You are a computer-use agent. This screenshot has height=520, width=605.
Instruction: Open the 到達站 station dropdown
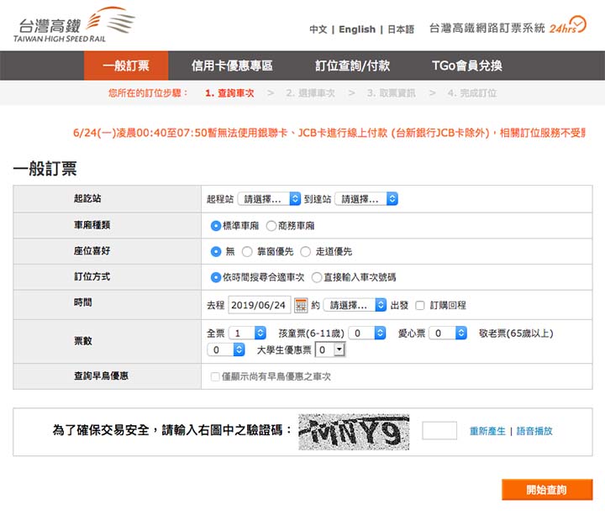click(366, 199)
